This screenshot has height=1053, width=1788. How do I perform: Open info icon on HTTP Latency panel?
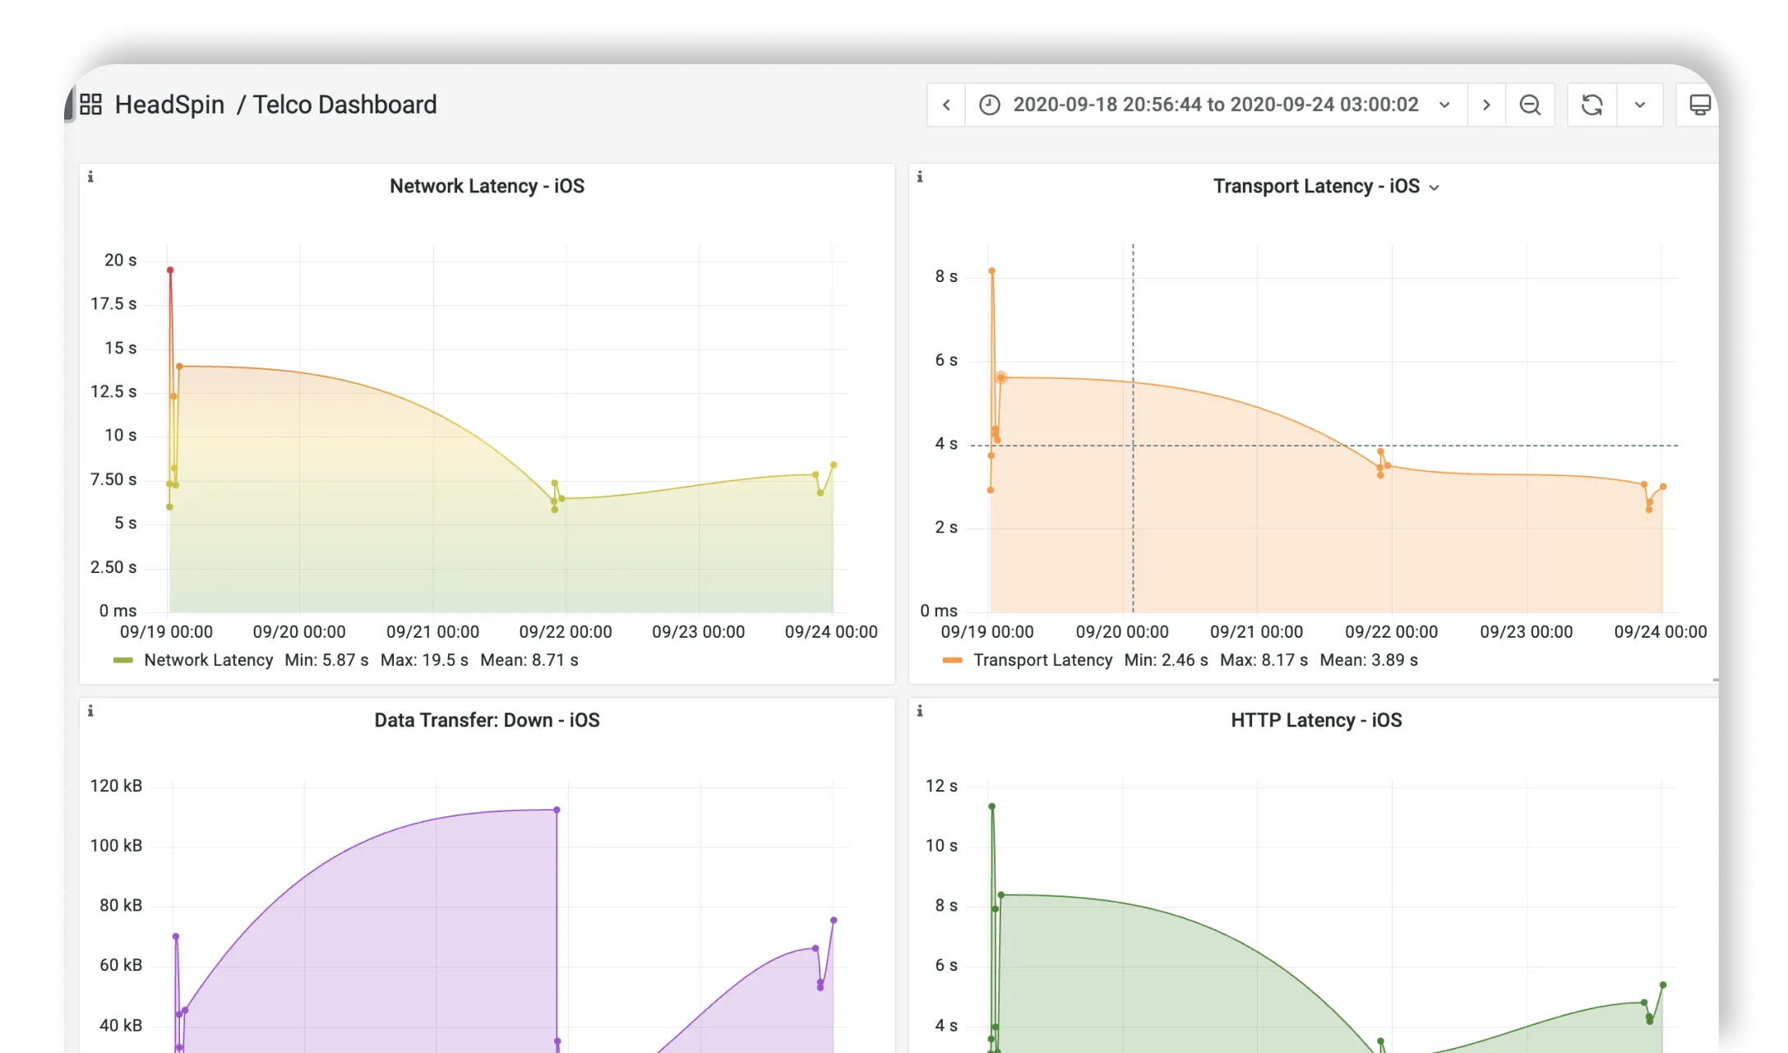(x=920, y=711)
